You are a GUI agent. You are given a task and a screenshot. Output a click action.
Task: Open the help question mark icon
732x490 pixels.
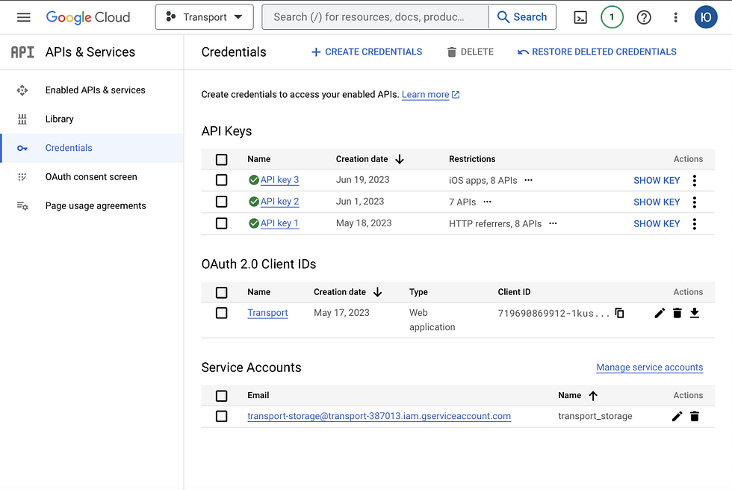pyautogui.click(x=644, y=18)
